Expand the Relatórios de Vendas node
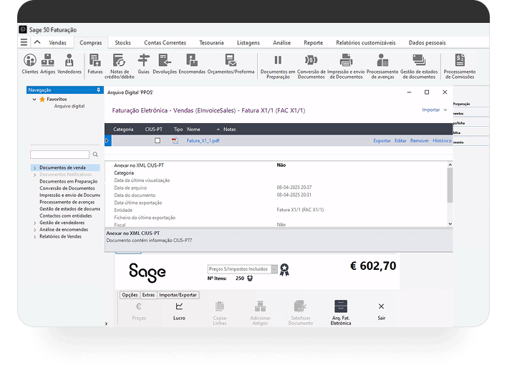The width and height of the screenshot is (507, 373). (34, 236)
